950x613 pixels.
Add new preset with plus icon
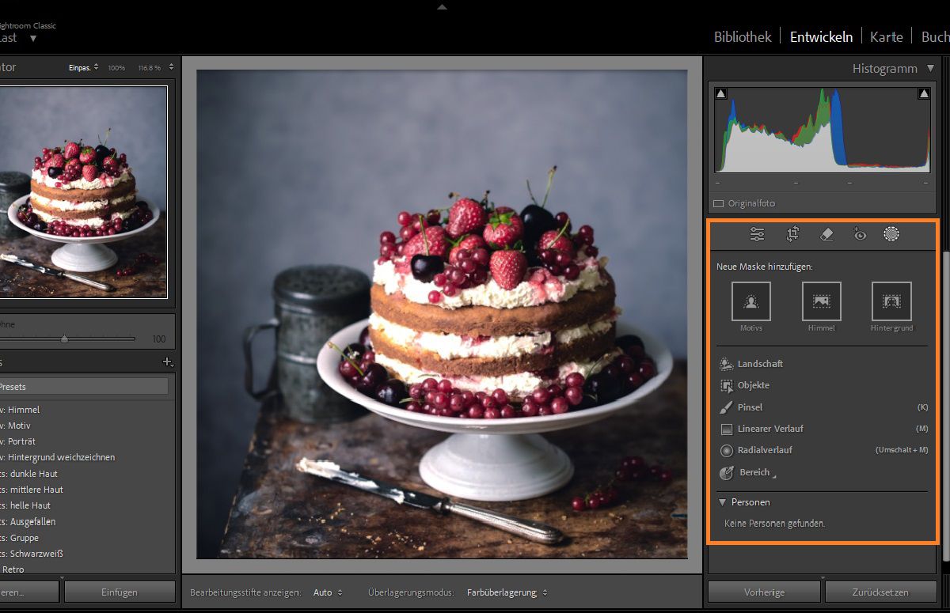(167, 362)
